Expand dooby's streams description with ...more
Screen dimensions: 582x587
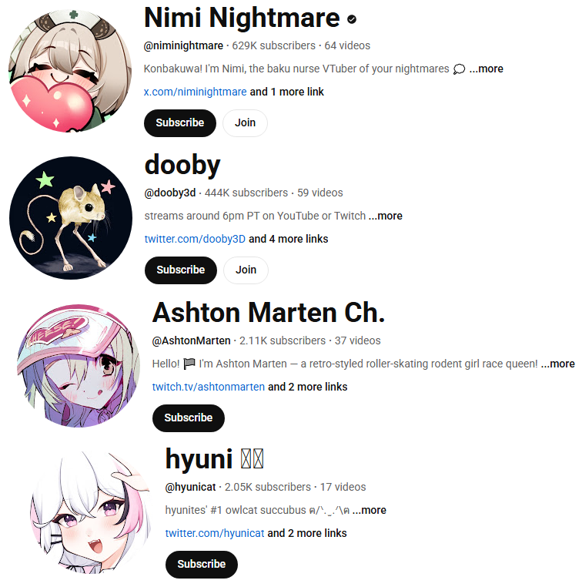point(386,216)
